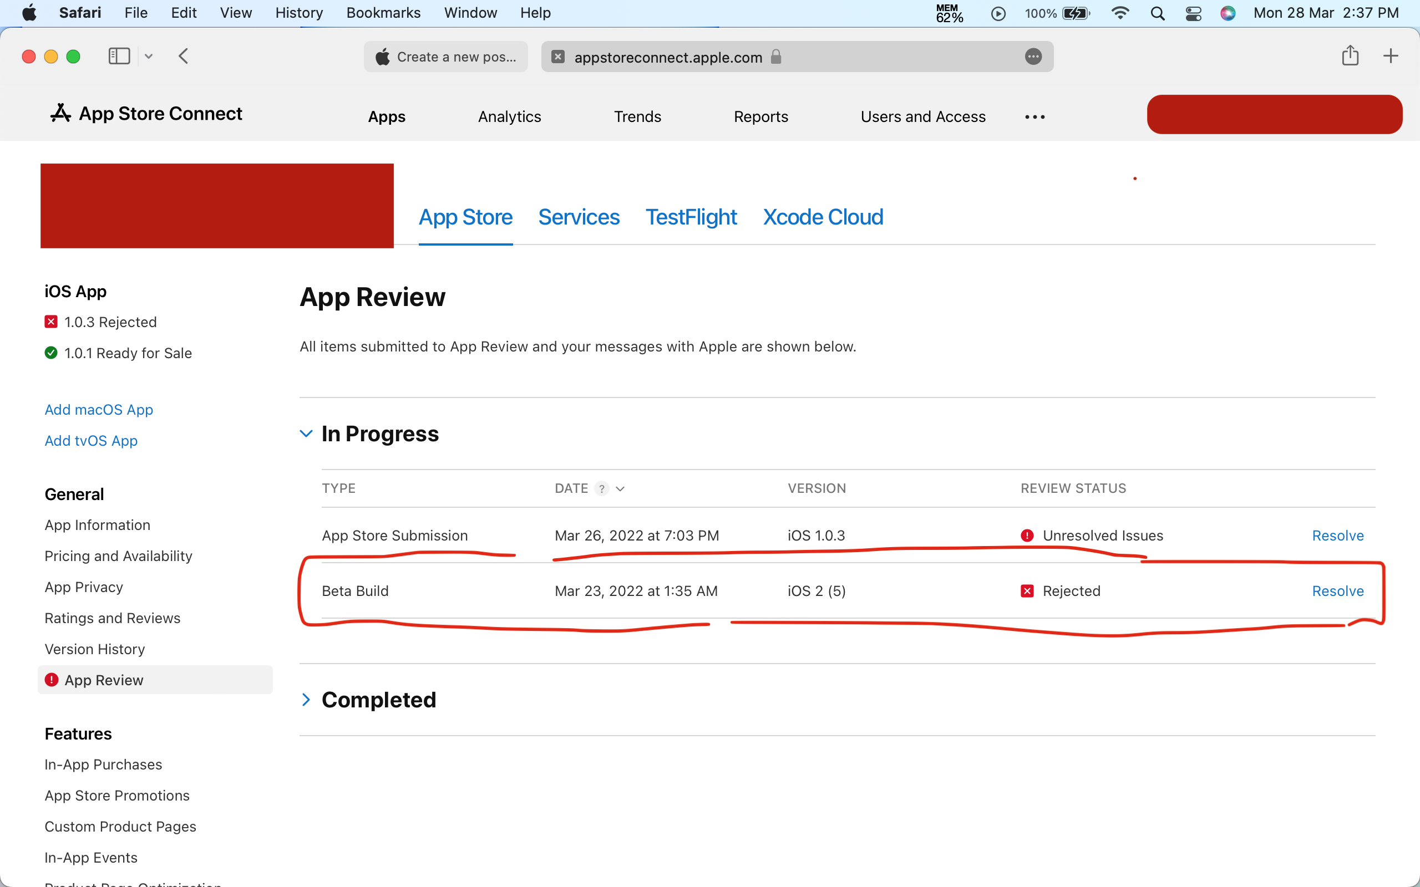Click the lock icon in address bar
1420x887 pixels.
point(775,57)
